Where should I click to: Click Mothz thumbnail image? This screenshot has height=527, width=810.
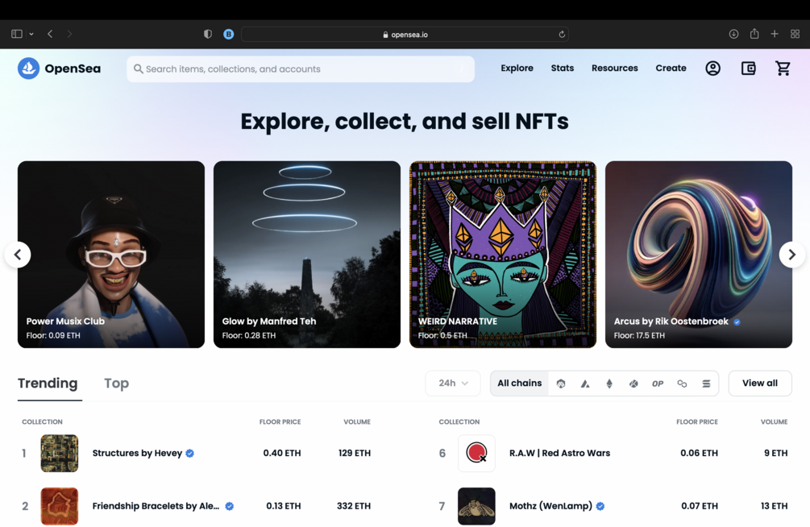tap(476, 506)
